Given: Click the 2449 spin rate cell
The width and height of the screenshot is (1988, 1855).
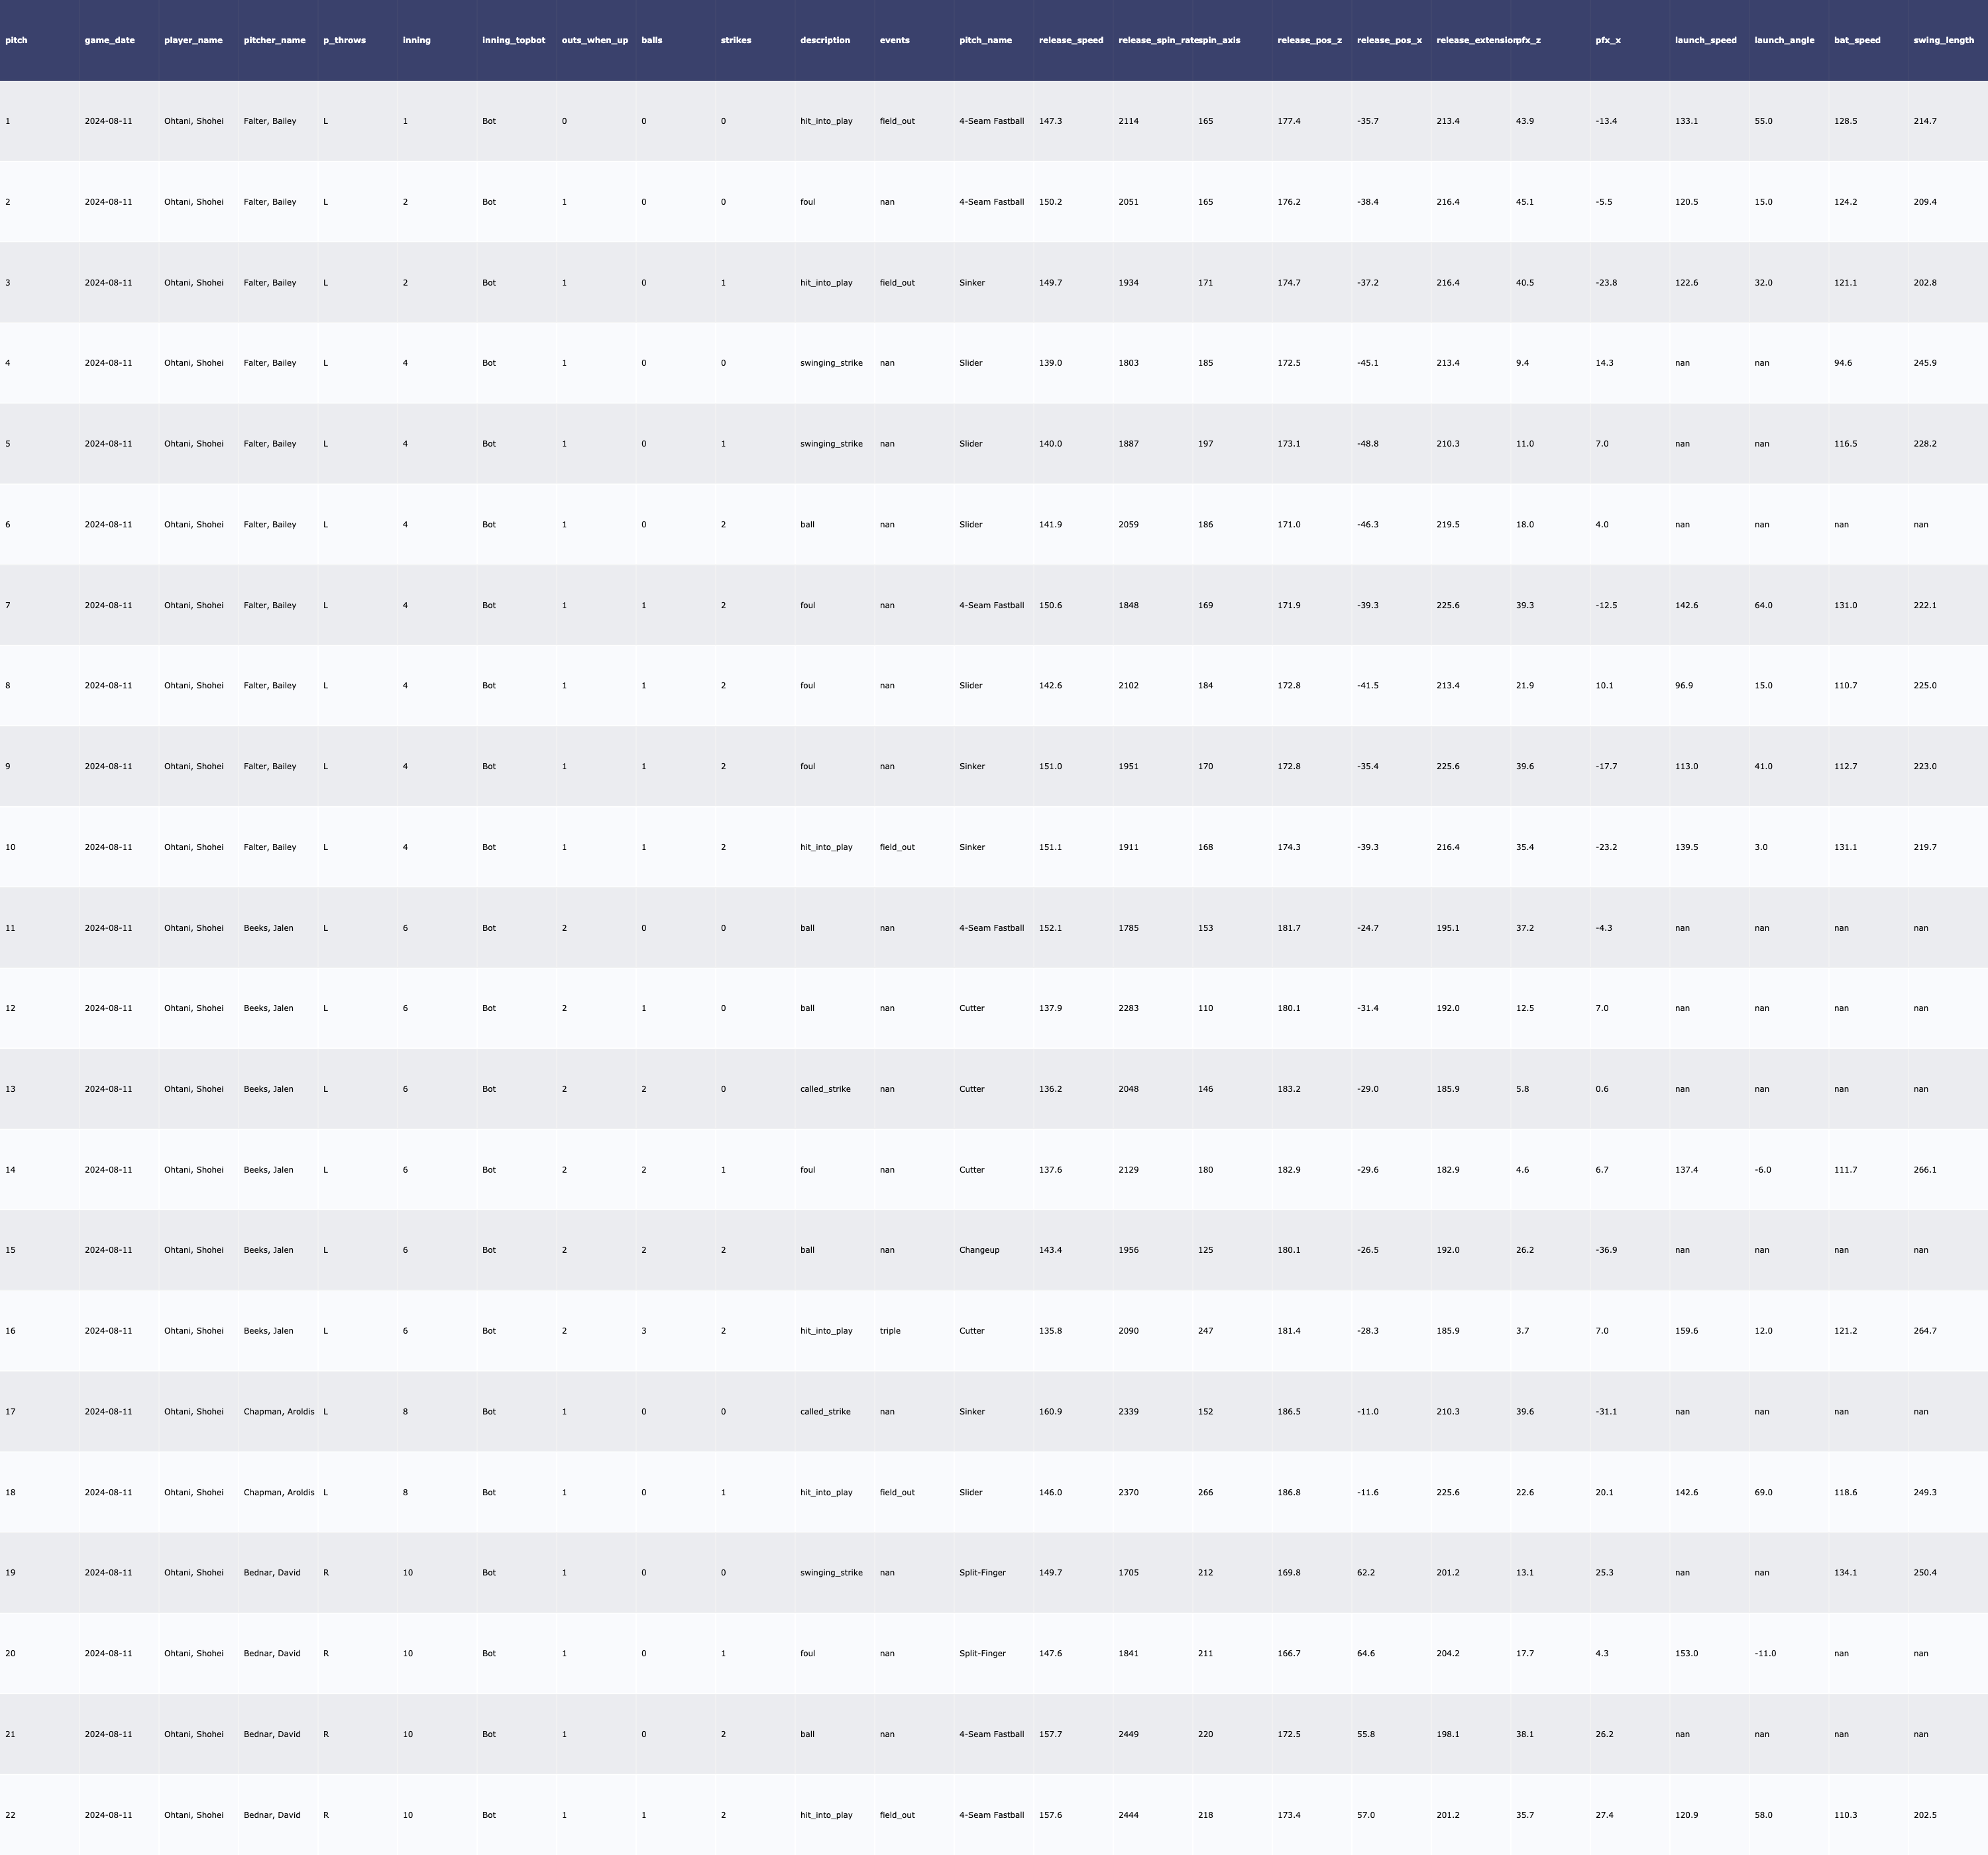Looking at the screenshot, I should coord(1128,1734).
